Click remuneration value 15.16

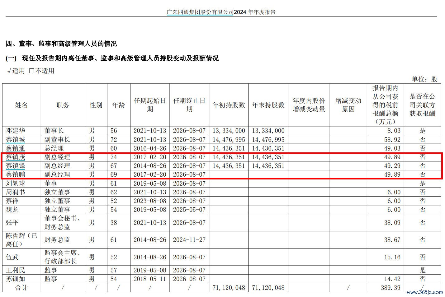click(x=392, y=257)
